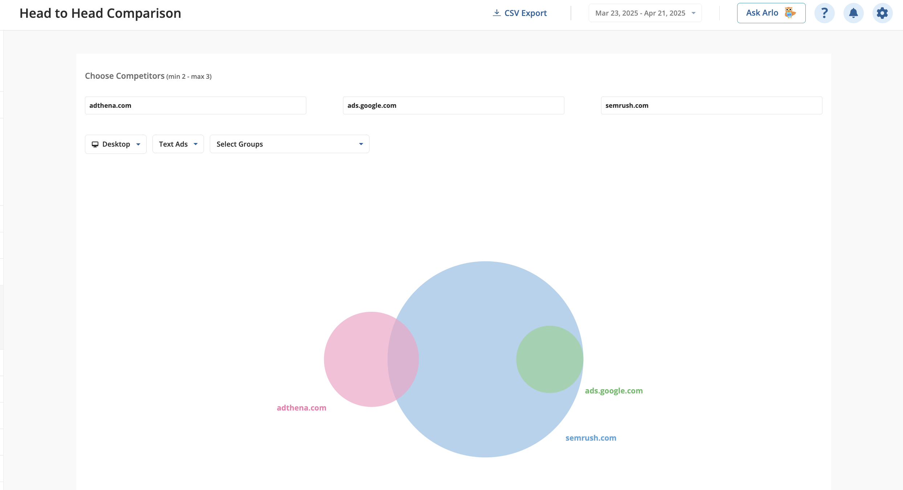
Task: Open the Select Groups dropdown
Action: [x=290, y=144]
